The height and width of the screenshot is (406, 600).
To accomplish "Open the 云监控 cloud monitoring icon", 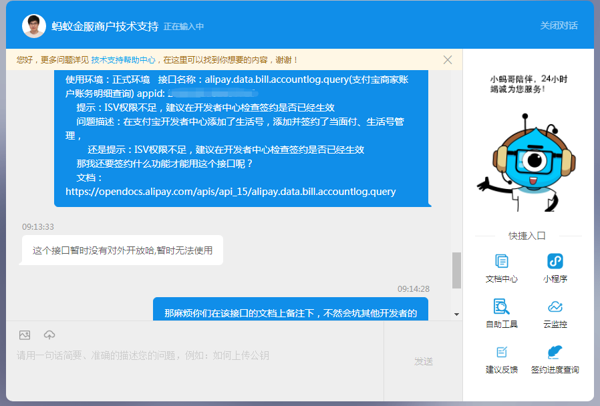I will (555, 307).
